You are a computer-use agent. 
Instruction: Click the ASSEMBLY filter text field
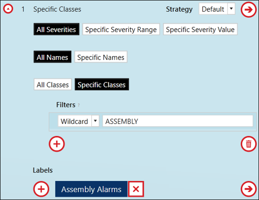[178, 121]
